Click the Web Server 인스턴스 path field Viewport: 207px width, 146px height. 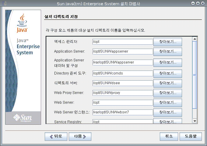(x=123, y=112)
